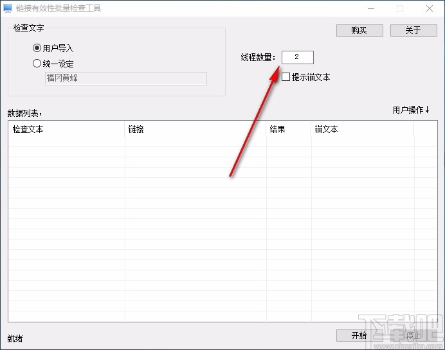The height and width of the screenshot is (350, 445).
Task: Minimize the window
Action: click(x=371, y=8)
